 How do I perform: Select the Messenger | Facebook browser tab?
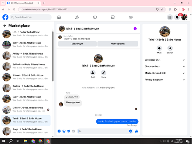click(23, 3)
